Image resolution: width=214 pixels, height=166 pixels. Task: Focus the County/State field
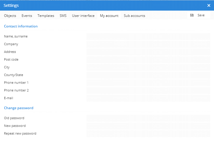(148, 75)
